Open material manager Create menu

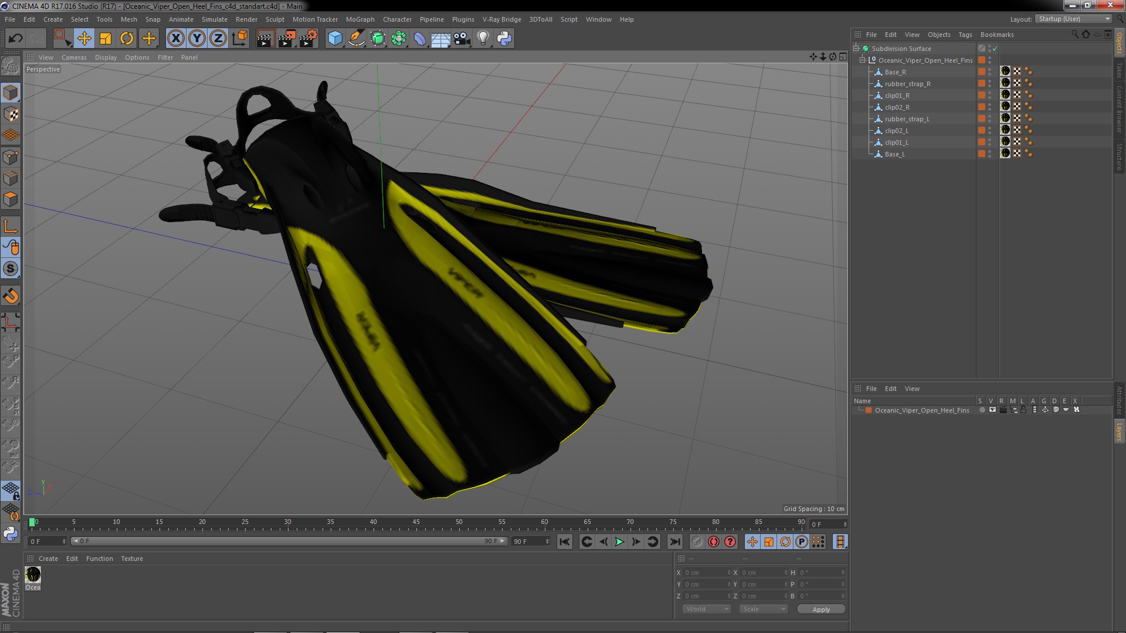48,559
